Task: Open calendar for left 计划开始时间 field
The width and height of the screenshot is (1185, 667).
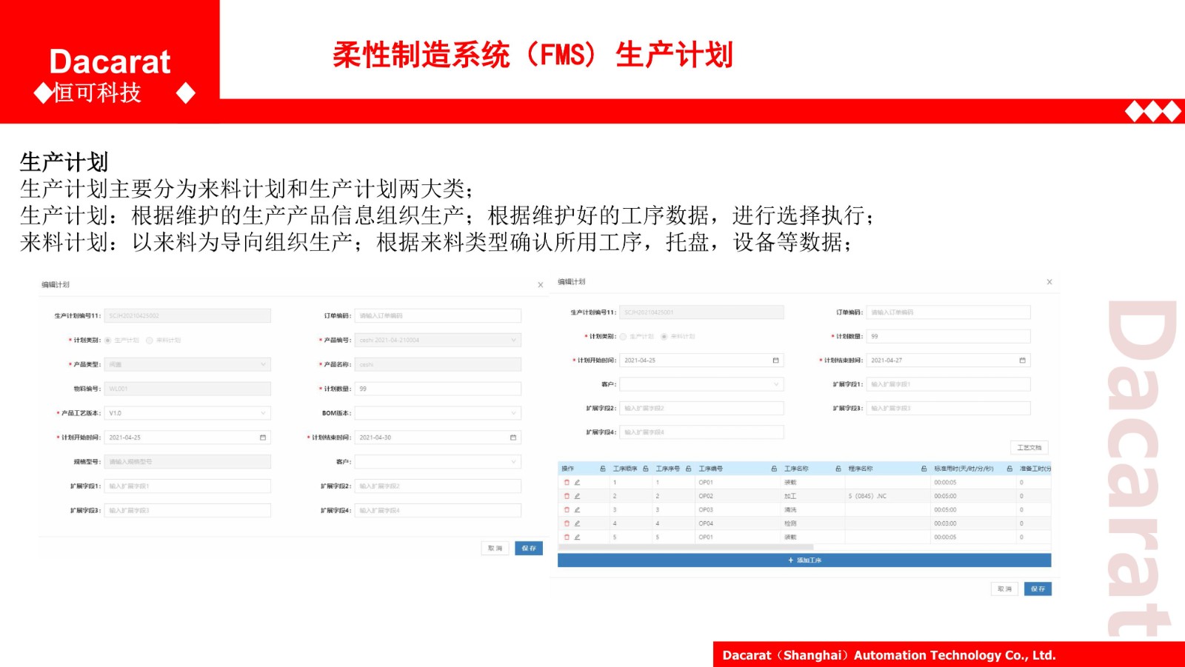Action: click(x=262, y=438)
